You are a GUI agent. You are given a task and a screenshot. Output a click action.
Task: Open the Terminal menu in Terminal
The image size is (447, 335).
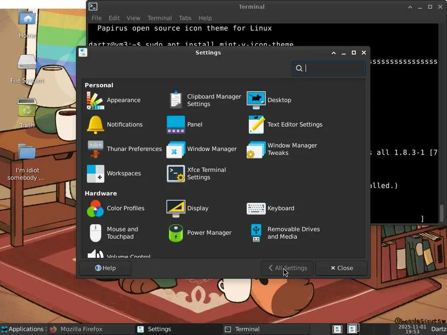pyautogui.click(x=159, y=18)
